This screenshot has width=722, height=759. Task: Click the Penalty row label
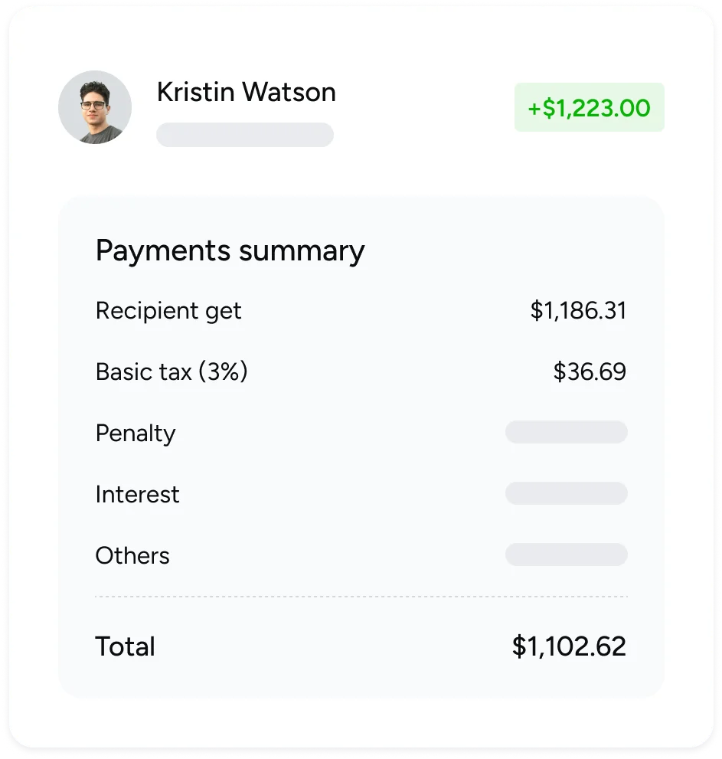pos(136,433)
